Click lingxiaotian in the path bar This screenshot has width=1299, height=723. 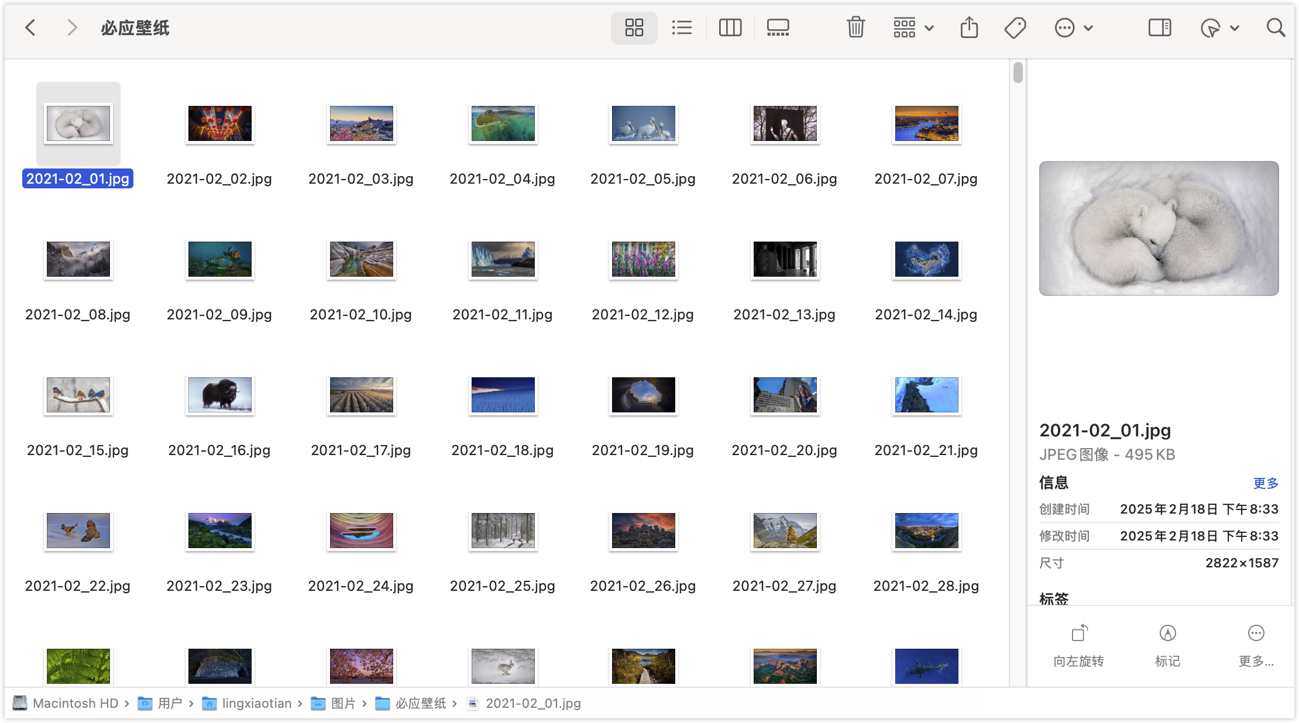[256, 703]
